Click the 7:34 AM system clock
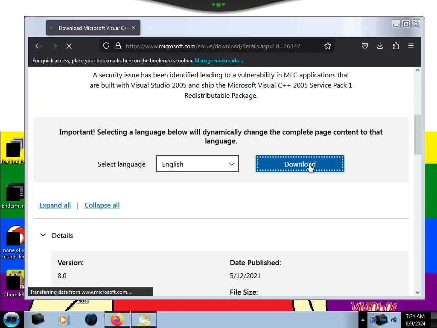 (415, 319)
